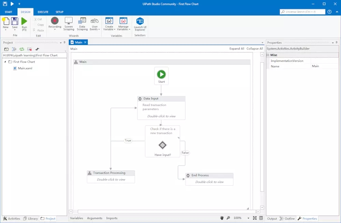Open the Imports panel at designer bottom
Image resolution: width=341 pixels, height=223 pixels.
click(x=112, y=218)
